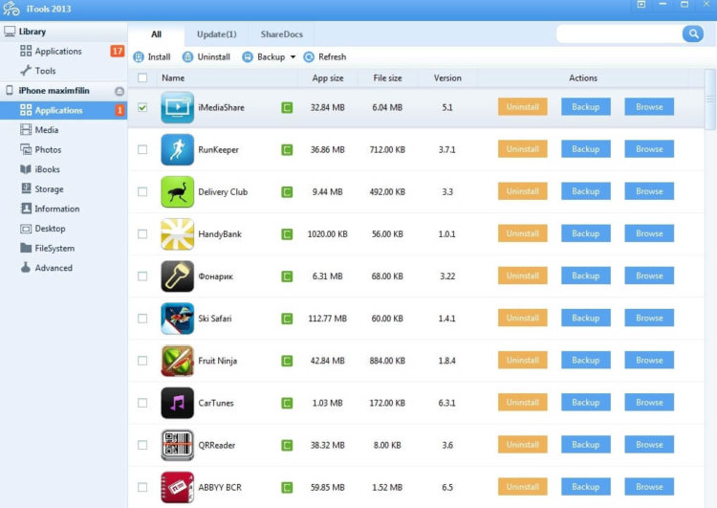The image size is (717, 508).
Task: Check the Фонарик checkbox
Action: pos(142,276)
